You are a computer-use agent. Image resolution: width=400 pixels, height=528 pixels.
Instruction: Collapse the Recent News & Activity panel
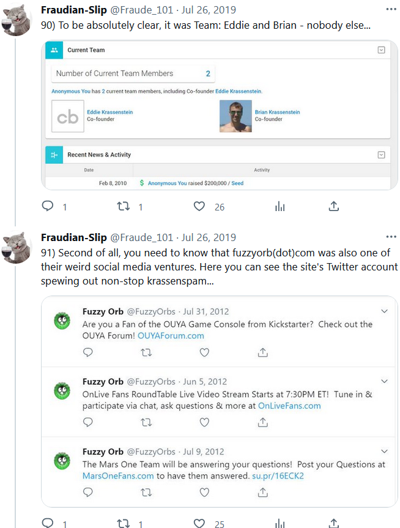[x=381, y=155]
